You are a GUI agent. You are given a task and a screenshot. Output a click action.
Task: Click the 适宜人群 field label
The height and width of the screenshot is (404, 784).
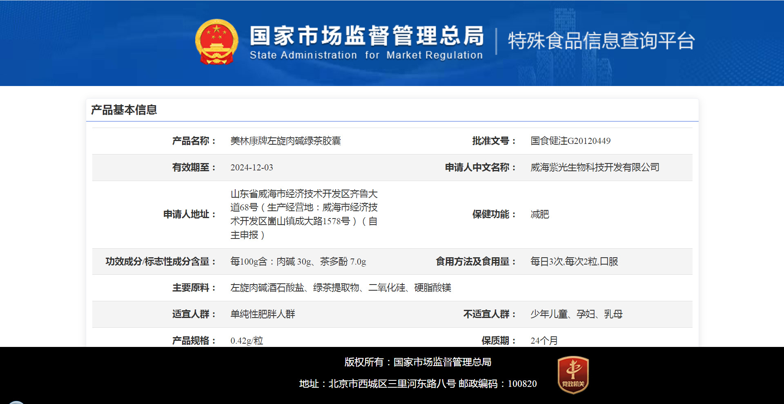[x=194, y=314]
